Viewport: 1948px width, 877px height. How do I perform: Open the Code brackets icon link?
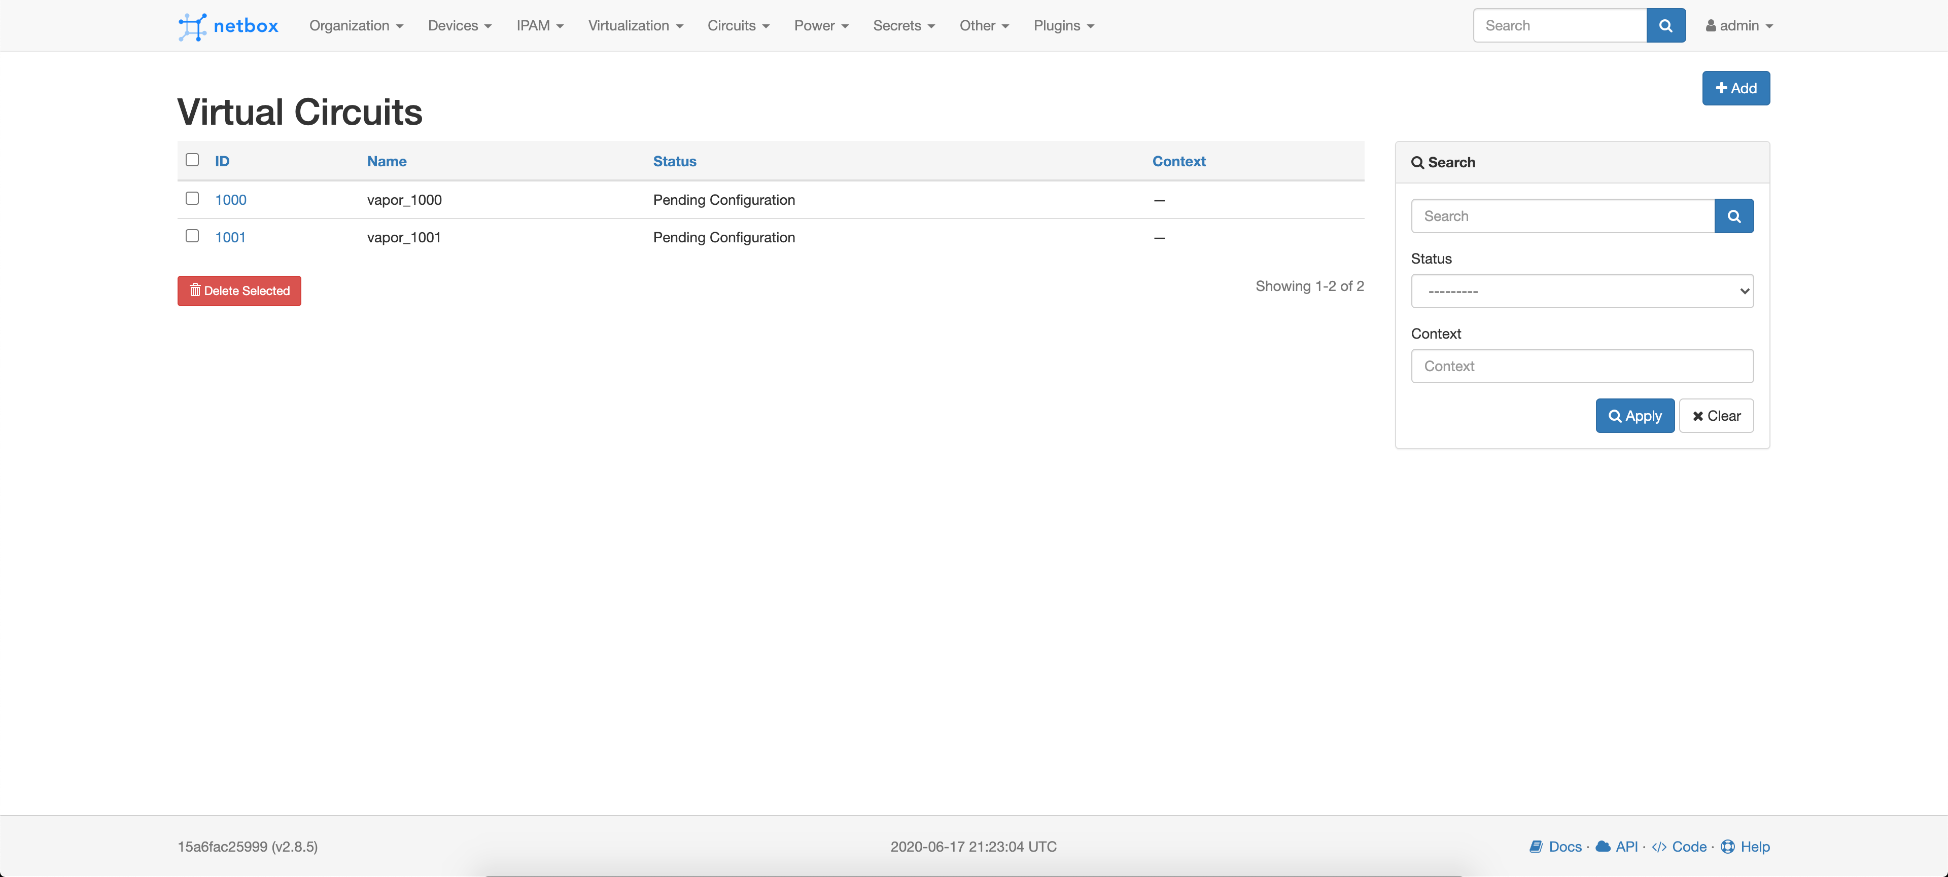pyautogui.click(x=1659, y=847)
